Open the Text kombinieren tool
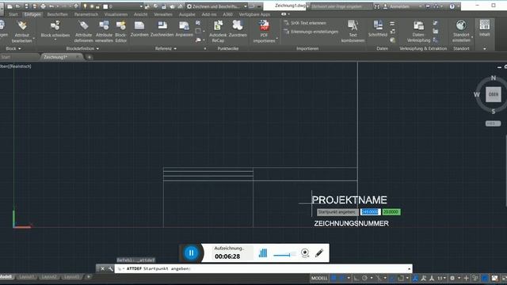The image size is (507, 285). (353, 32)
